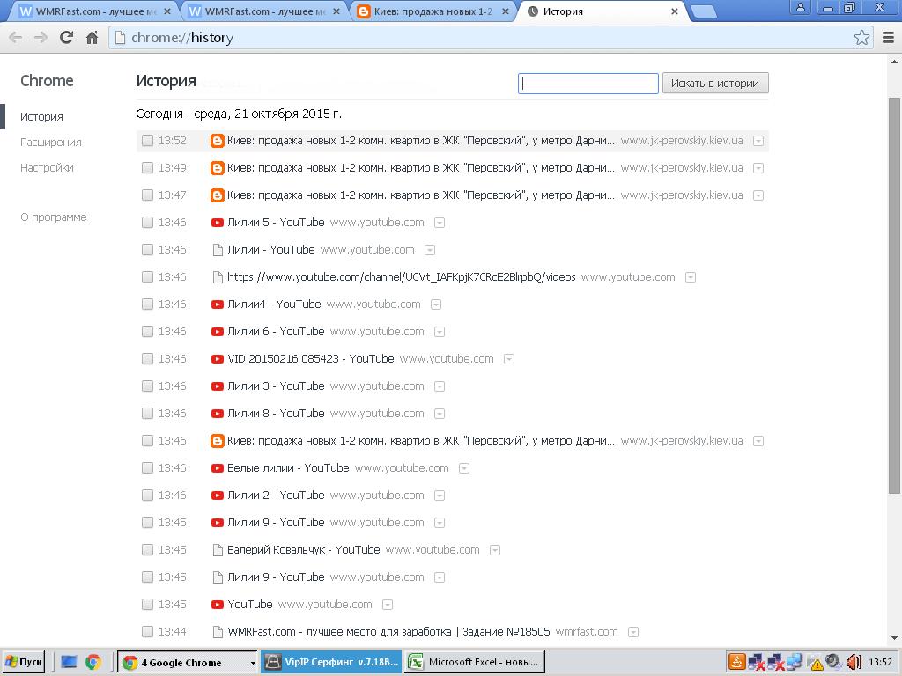
Task: Click the YouTube icon beside VID 20150216 085423
Action: tap(217, 359)
